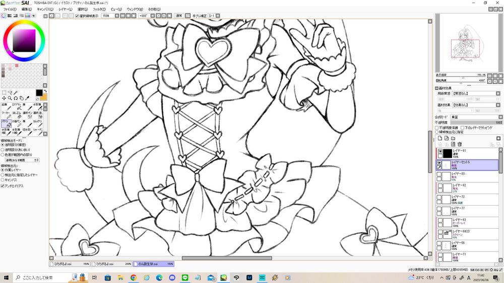This screenshot has height=283, width=504.
Task: Switch to ひろがるよ.sai 200% tab
Action: (x=111, y=264)
